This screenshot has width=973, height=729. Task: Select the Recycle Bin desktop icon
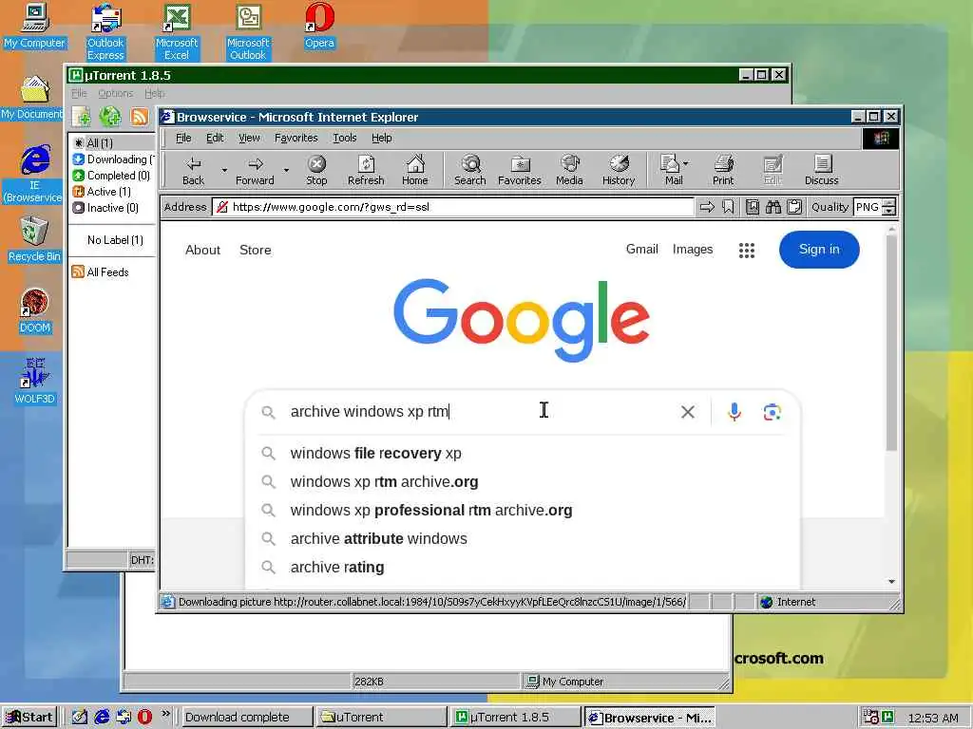pyautogui.click(x=34, y=239)
